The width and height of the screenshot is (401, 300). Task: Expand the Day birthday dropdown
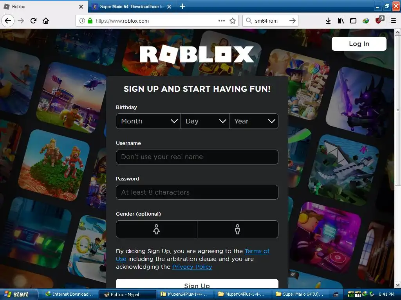tap(205, 121)
